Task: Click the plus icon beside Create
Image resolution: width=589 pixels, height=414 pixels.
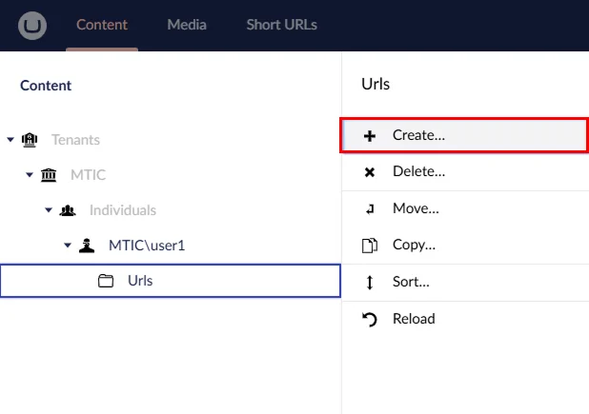Action: 371,136
